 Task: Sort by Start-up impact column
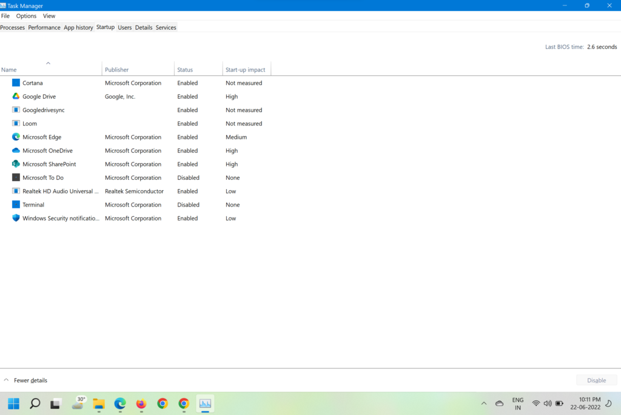(246, 70)
